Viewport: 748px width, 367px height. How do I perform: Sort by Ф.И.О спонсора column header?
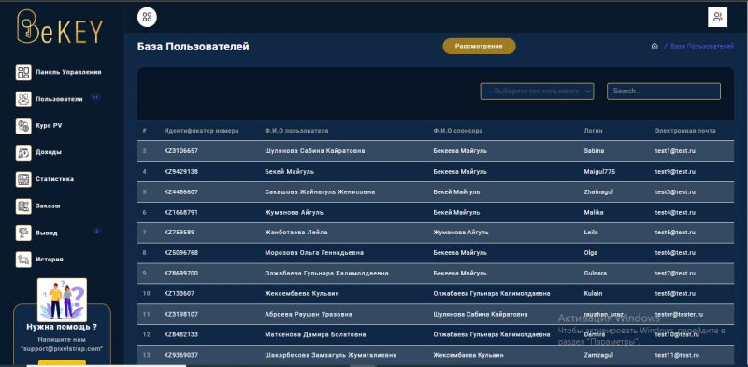(458, 131)
